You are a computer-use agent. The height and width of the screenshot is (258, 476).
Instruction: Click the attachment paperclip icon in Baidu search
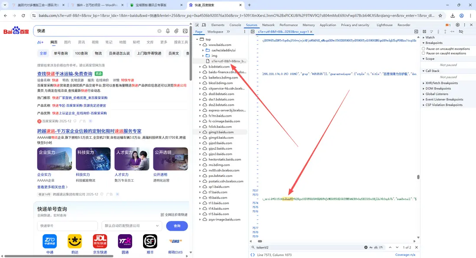176,31
